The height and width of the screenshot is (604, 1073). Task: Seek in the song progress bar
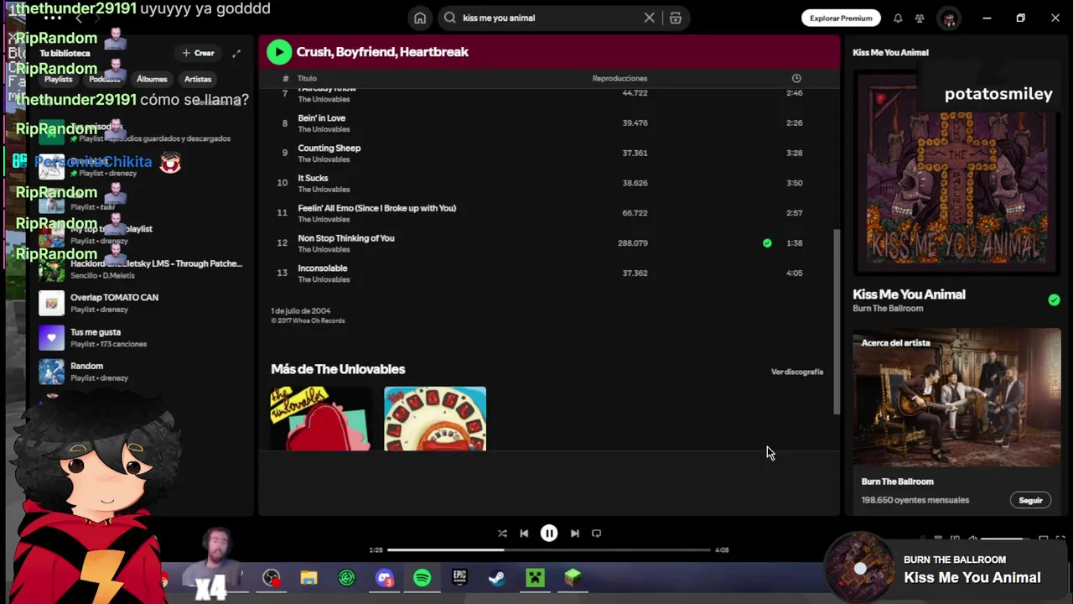click(x=549, y=550)
